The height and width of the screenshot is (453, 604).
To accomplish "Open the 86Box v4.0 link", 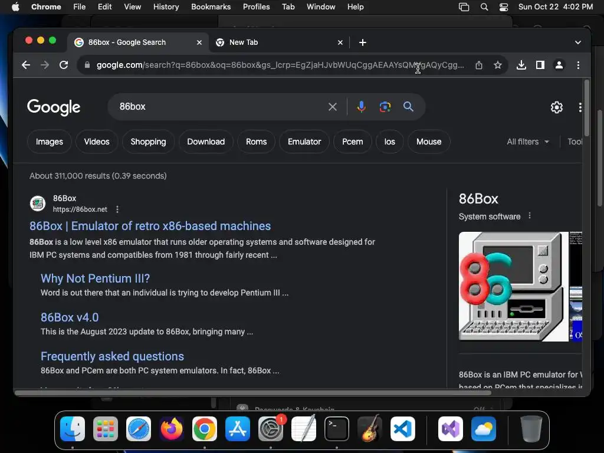I will click(x=70, y=317).
